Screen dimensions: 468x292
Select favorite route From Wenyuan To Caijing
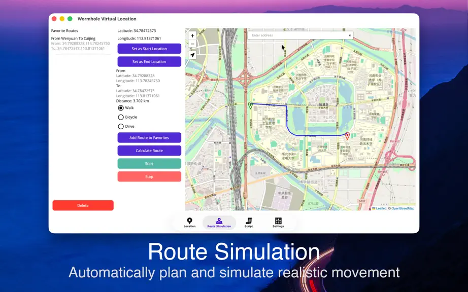81,43
